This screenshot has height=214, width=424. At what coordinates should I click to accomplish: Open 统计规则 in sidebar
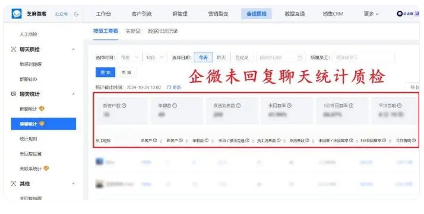click(x=29, y=139)
